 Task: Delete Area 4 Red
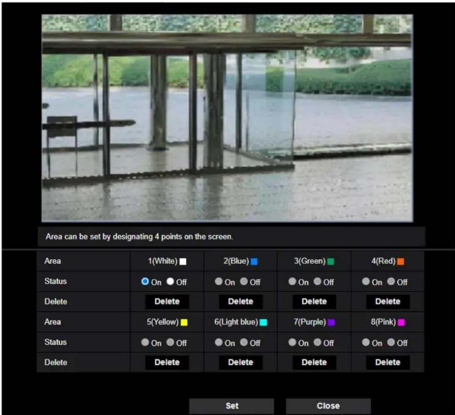[x=388, y=302]
